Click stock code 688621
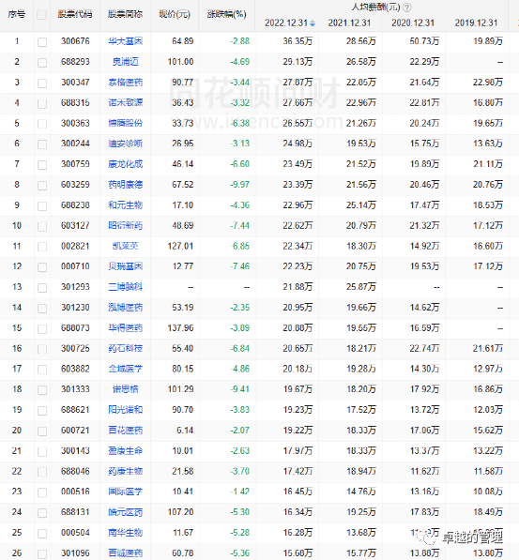Screen dimensions: 519x560 coord(75,410)
